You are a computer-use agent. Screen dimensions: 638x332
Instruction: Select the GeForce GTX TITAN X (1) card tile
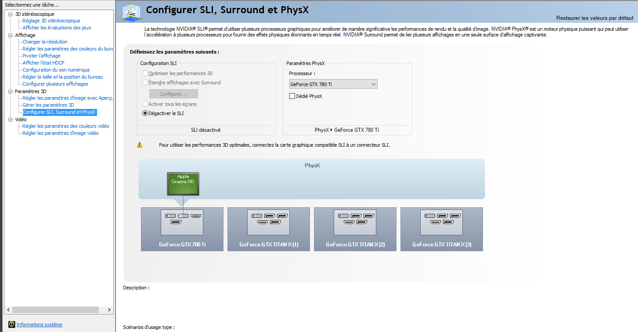[x=269, y=229]
